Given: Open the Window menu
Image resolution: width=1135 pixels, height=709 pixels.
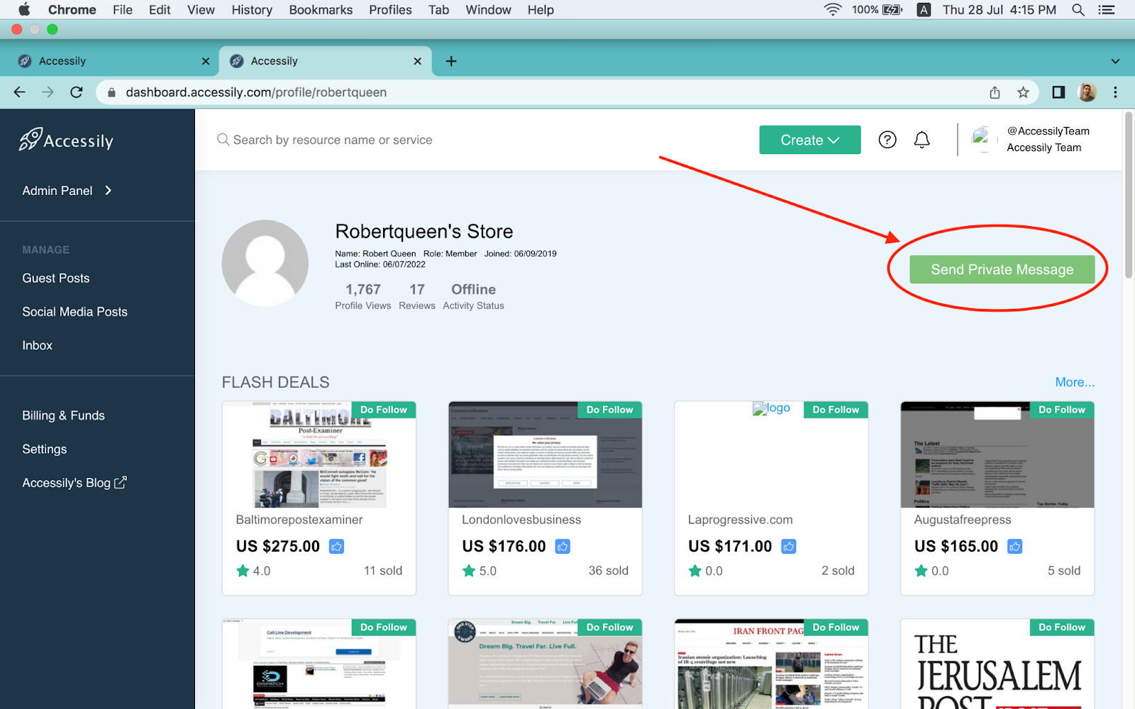Looking at the screenshot, I should click(x=488, y=10).
